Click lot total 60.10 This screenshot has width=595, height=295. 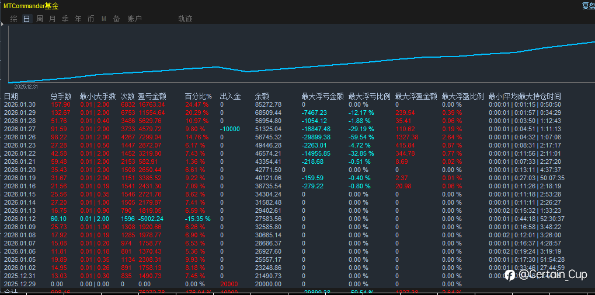click(58, 219)
